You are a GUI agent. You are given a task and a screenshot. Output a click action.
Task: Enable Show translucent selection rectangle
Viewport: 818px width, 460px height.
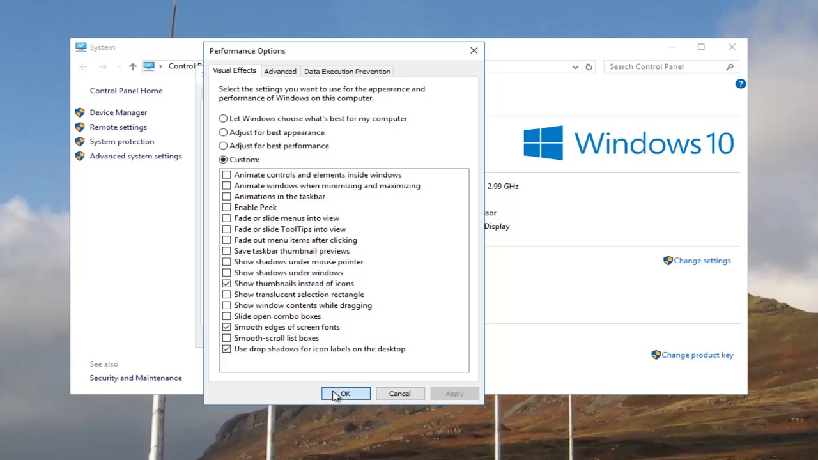(226, 295)
